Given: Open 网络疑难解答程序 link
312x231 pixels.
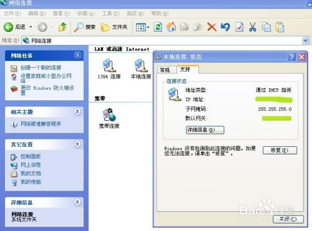Looking at the screenshot, I should click(x=41, y=124).
